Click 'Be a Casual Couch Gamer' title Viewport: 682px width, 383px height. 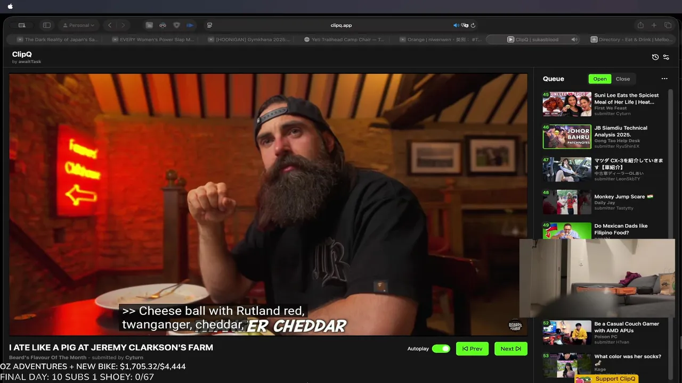pyautogui.click(x=627, y=327)
